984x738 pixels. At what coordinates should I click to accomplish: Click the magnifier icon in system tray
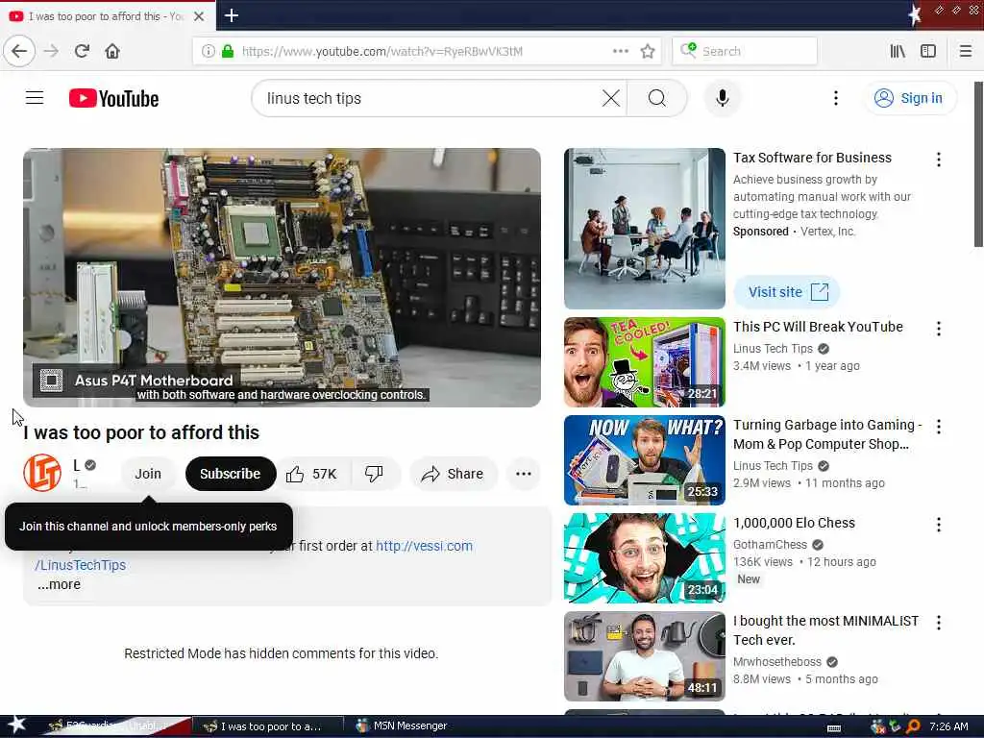[x=913, y=726]
